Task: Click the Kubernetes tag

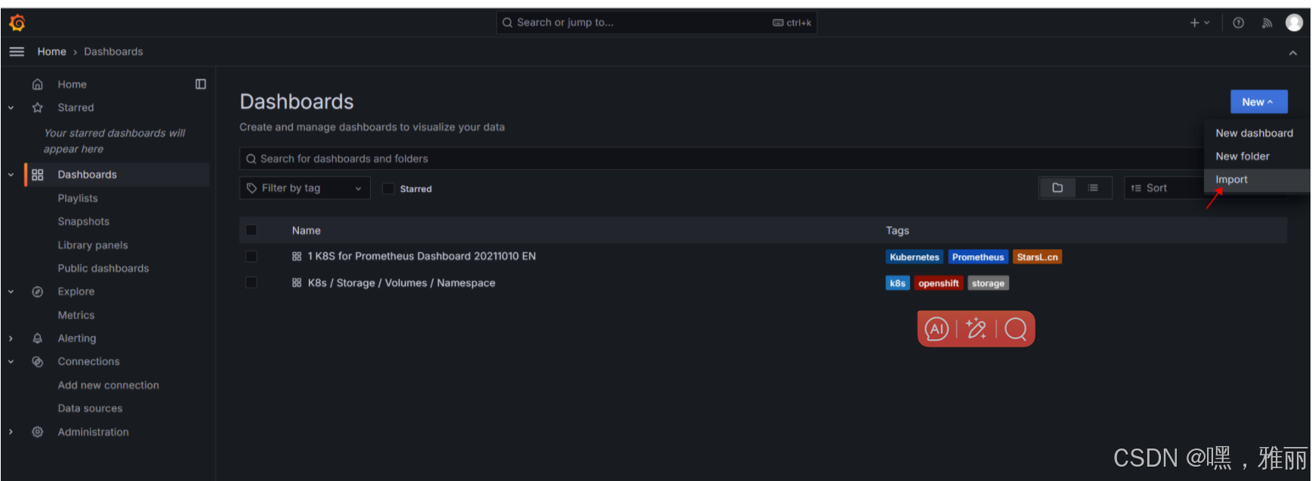Action: [x=914, y=257]
